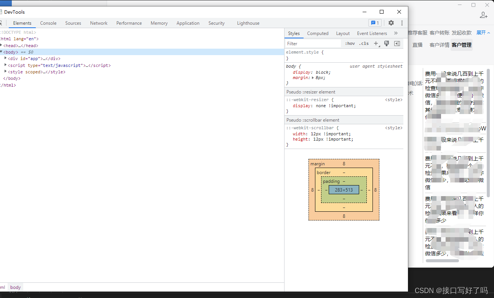Select the <html lang="en"> line

(19, 39)
